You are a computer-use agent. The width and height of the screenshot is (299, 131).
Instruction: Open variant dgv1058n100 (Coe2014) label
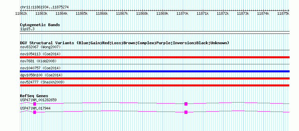pyautogui.click(x=41, y=75)
